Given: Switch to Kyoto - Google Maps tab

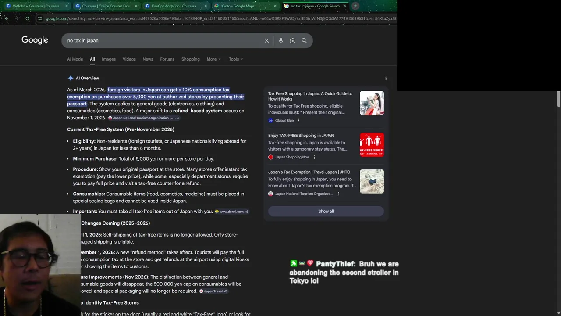Looking at the screenshot, I should coord(245,6).
